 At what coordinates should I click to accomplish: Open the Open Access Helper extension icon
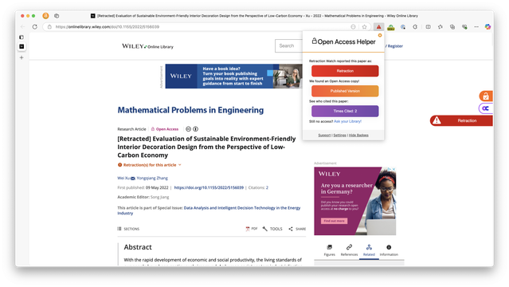(x=378, y=27)
